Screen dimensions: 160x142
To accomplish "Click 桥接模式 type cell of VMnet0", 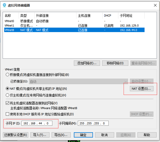I will point(26,21).
